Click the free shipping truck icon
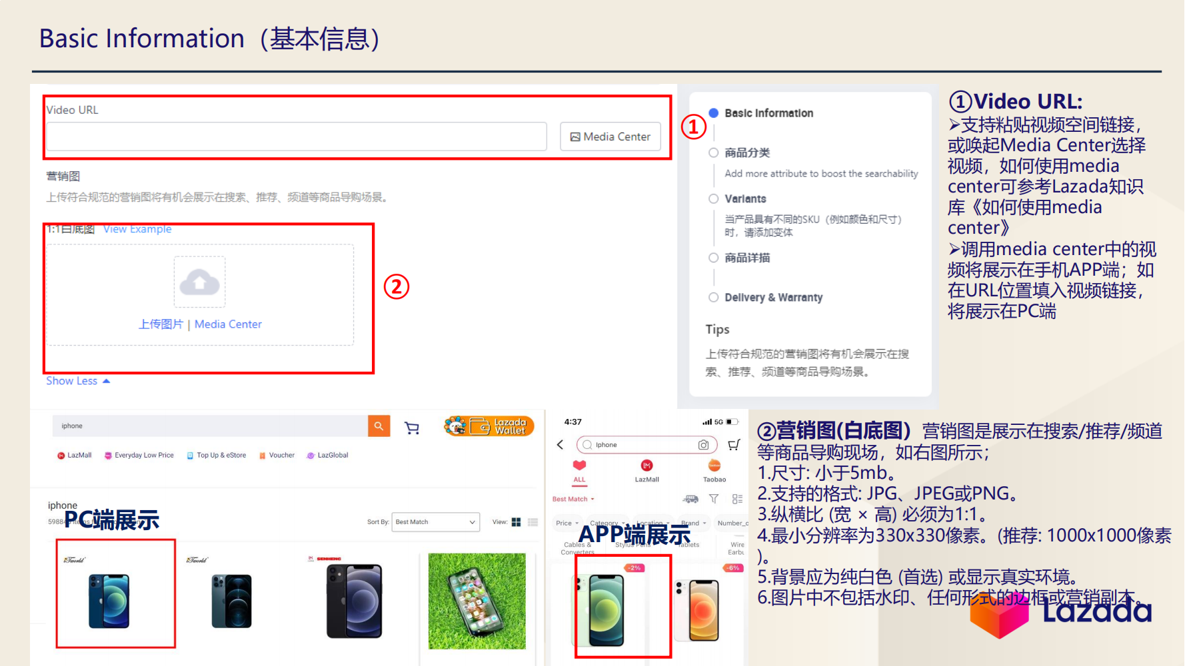Image resolution: width=1185 pixels, height=666 pixels. coord(690,499)
